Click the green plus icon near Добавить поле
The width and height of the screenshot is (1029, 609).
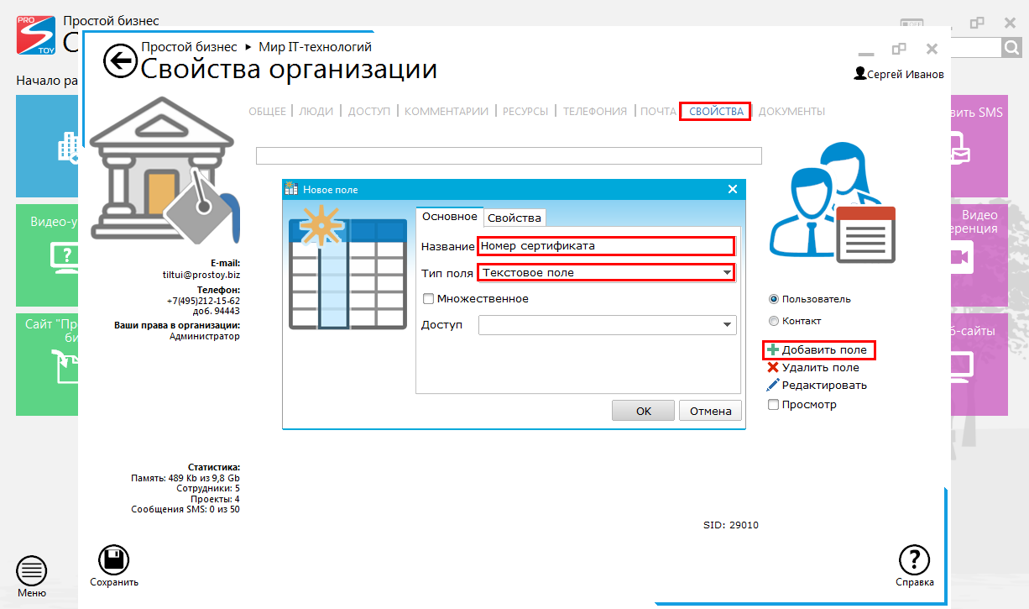(x=773, y=349)
